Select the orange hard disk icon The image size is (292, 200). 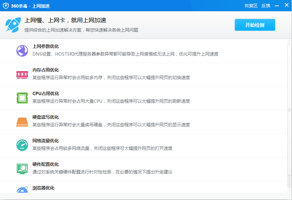(22, 122)
